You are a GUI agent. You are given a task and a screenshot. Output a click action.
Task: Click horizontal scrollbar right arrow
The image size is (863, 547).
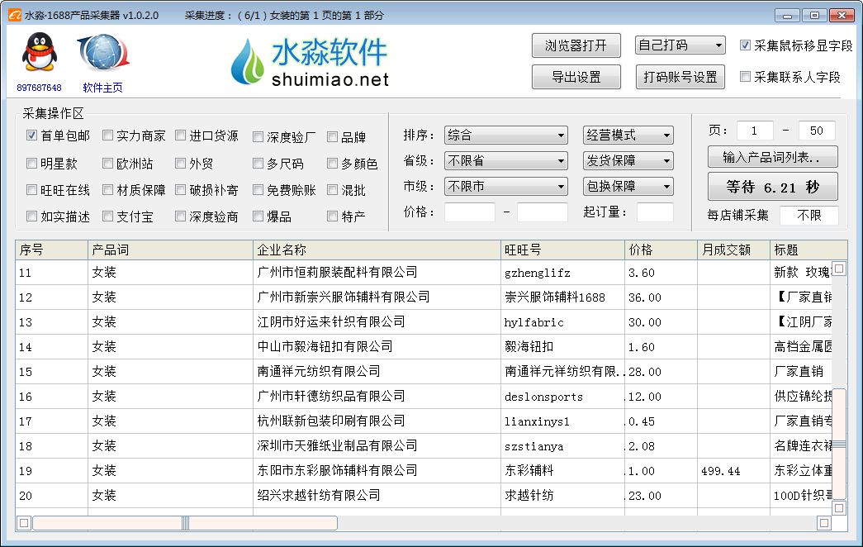[x=824, y=523]
